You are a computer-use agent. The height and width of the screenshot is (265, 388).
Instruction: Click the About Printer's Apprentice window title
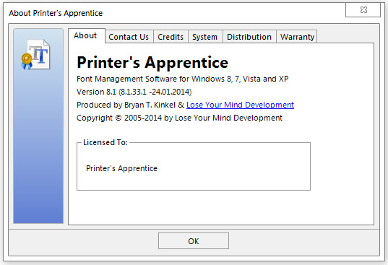[x=56, y=13]
